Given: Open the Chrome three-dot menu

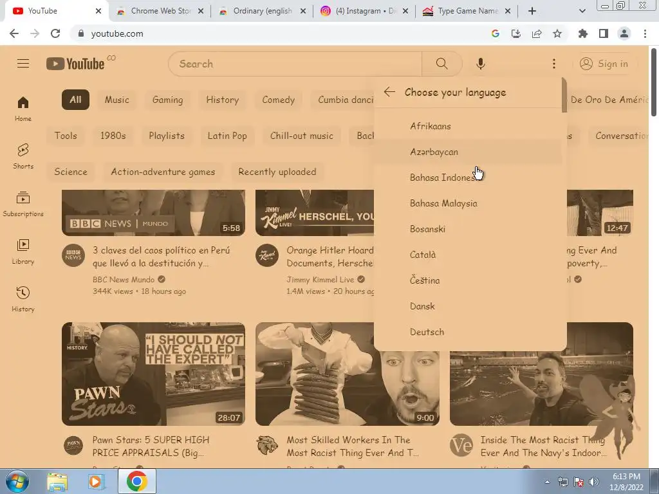Looking at the screenshot, I should tap(645, 33).
